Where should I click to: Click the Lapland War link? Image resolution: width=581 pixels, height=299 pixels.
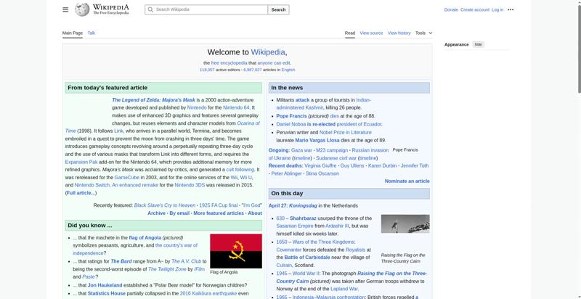[x=344, y=289]
